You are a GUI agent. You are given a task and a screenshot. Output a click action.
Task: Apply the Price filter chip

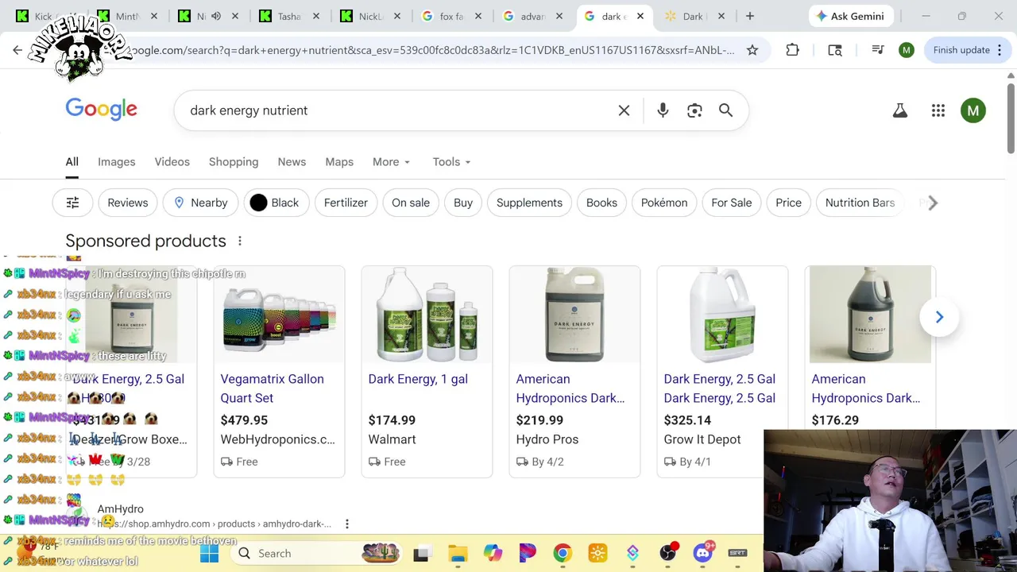pyautogui.click(x=788, y=203)
